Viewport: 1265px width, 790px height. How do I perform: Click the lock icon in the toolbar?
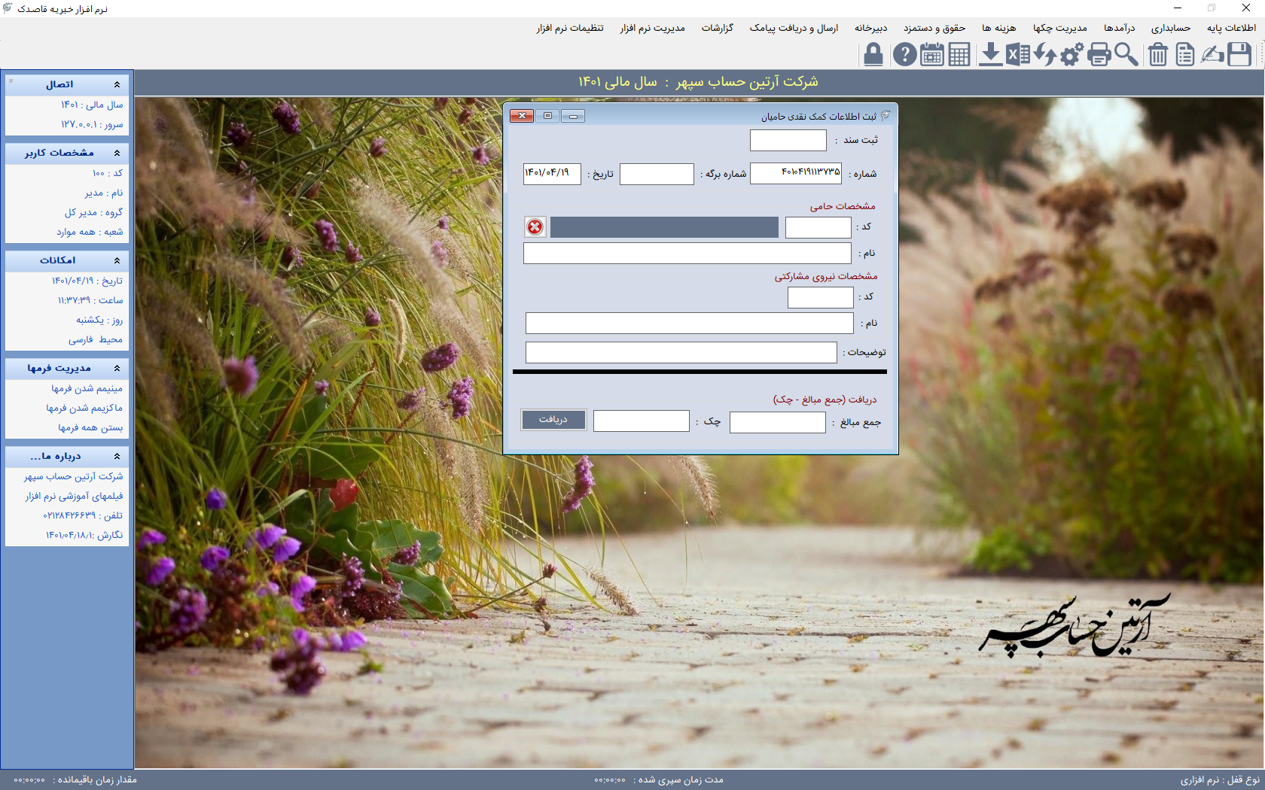pyautogui.click(x=873, y=55)
